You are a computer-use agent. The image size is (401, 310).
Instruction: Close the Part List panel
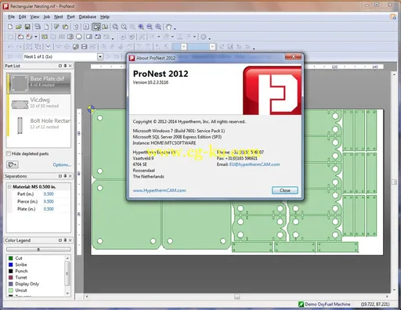click(x=70, y=66)
